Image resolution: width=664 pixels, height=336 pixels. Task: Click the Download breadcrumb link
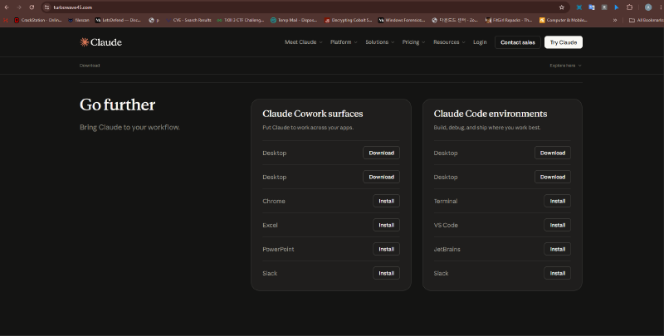(90, 66)
